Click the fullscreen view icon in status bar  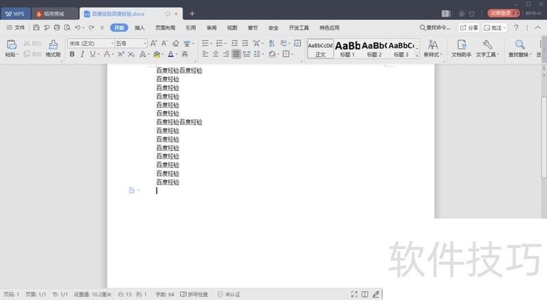point(354,295)
